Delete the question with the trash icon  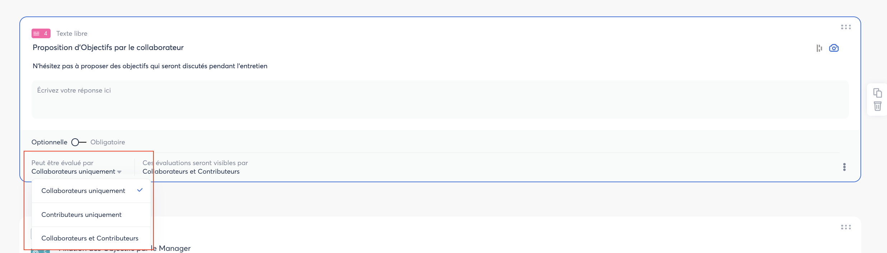(x=877, y=106)
